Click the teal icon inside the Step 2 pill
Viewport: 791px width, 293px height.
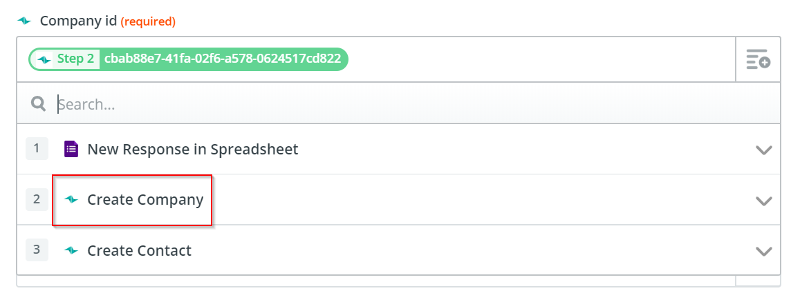click(44, 59)
